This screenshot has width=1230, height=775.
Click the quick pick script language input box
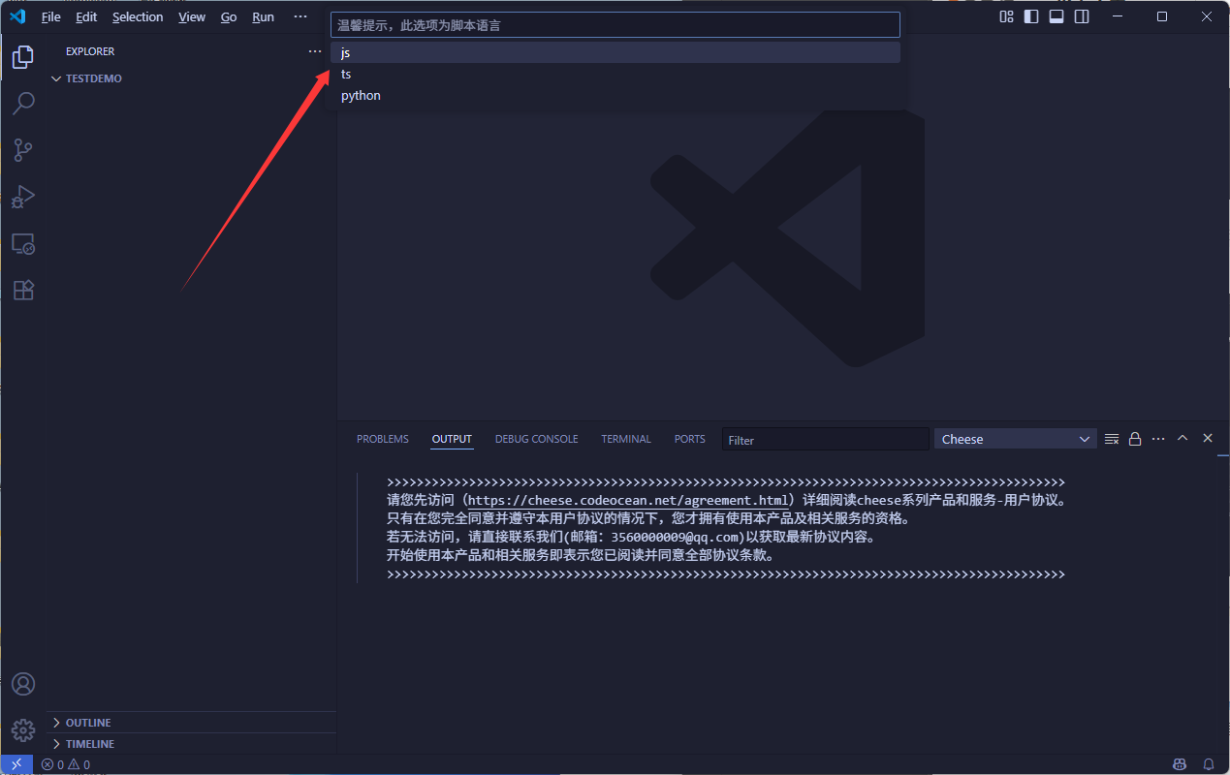point(615,25)
